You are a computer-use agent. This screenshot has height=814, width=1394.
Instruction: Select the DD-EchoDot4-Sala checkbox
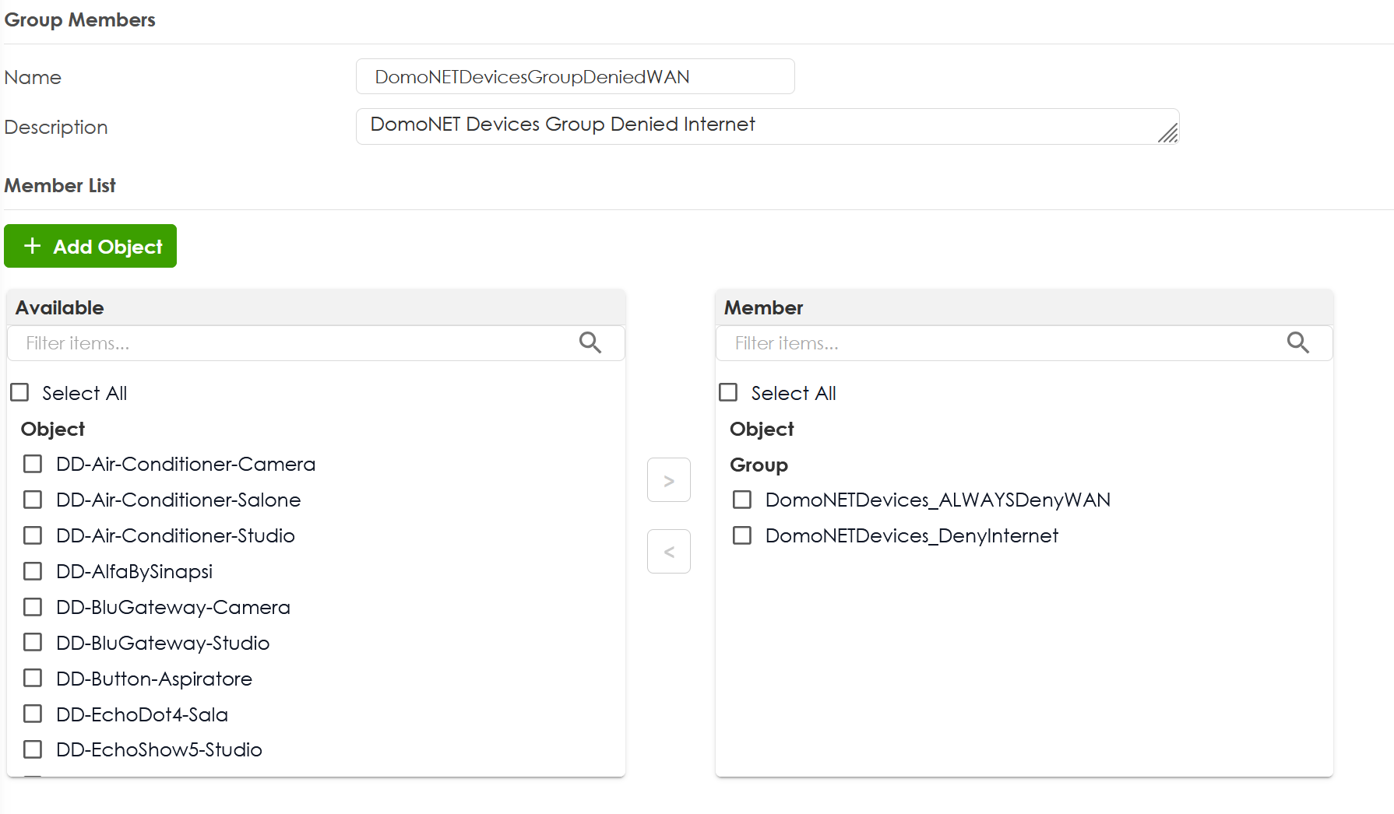(x=33, y=714)
